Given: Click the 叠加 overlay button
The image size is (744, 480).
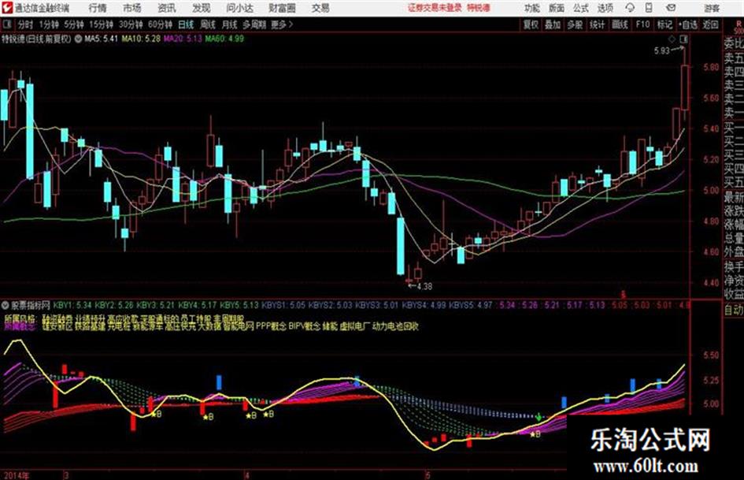Looking at the screenshot, I should click(x=553, y=24).
